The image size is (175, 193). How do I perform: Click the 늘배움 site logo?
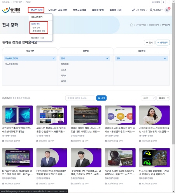[x=11, y=10]
